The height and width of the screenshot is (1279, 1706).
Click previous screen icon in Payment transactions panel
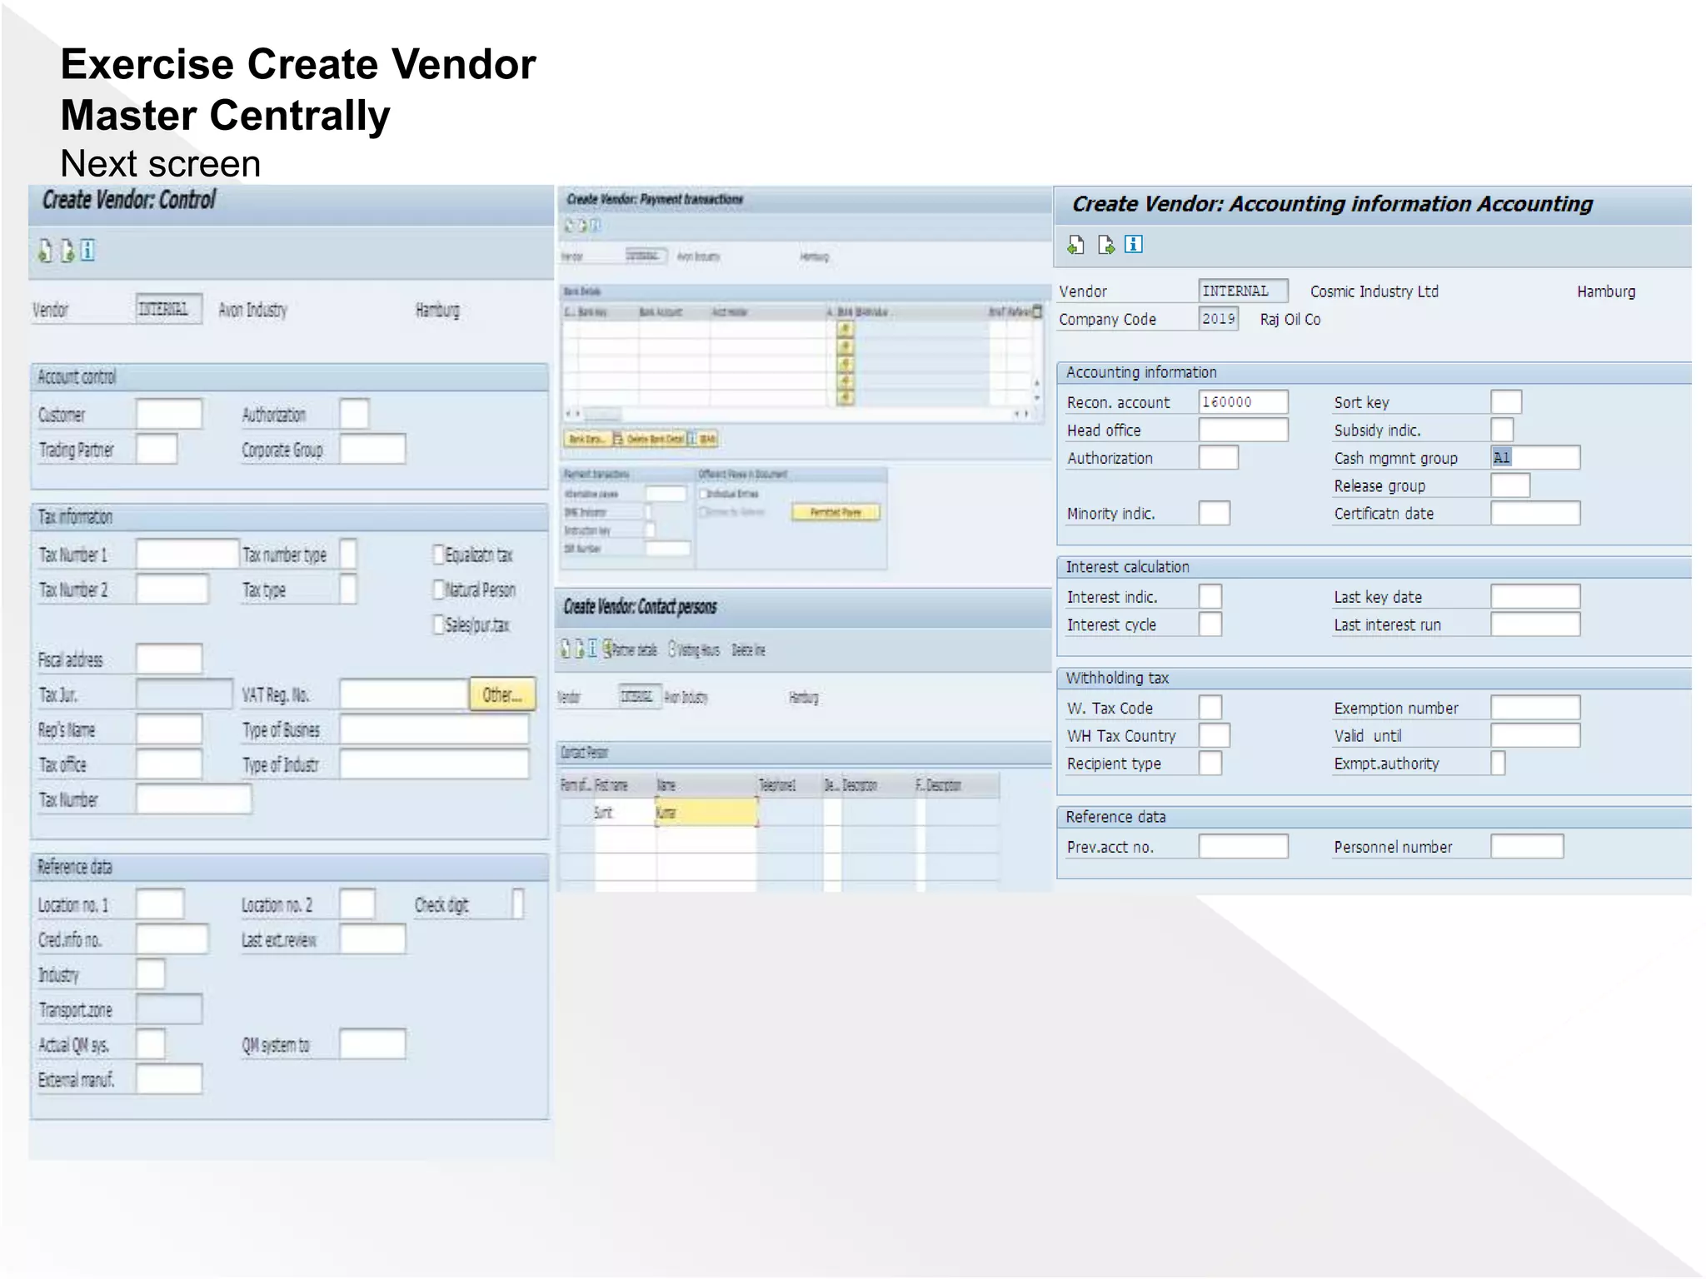pyautogui.click(x=570, y=225)
